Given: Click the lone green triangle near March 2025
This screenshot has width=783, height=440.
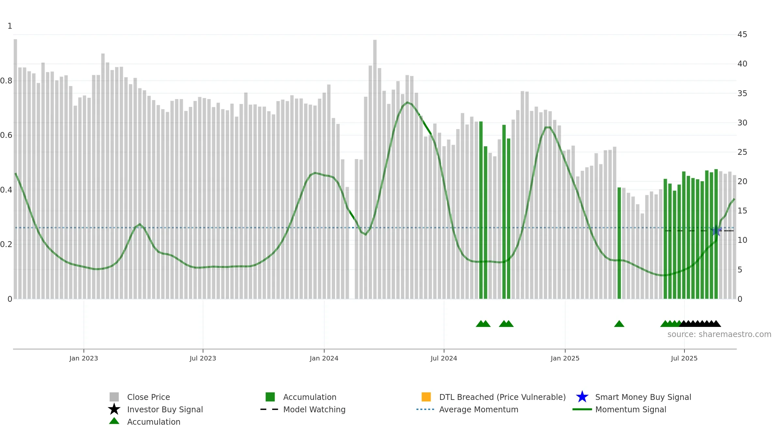Looking at the screenshot, I should 619,324.
